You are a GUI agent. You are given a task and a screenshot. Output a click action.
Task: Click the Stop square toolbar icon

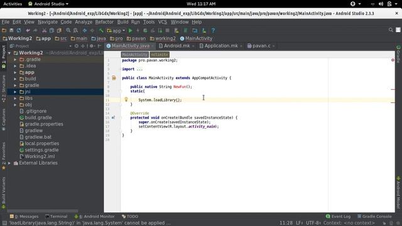(x=168, y=31)
